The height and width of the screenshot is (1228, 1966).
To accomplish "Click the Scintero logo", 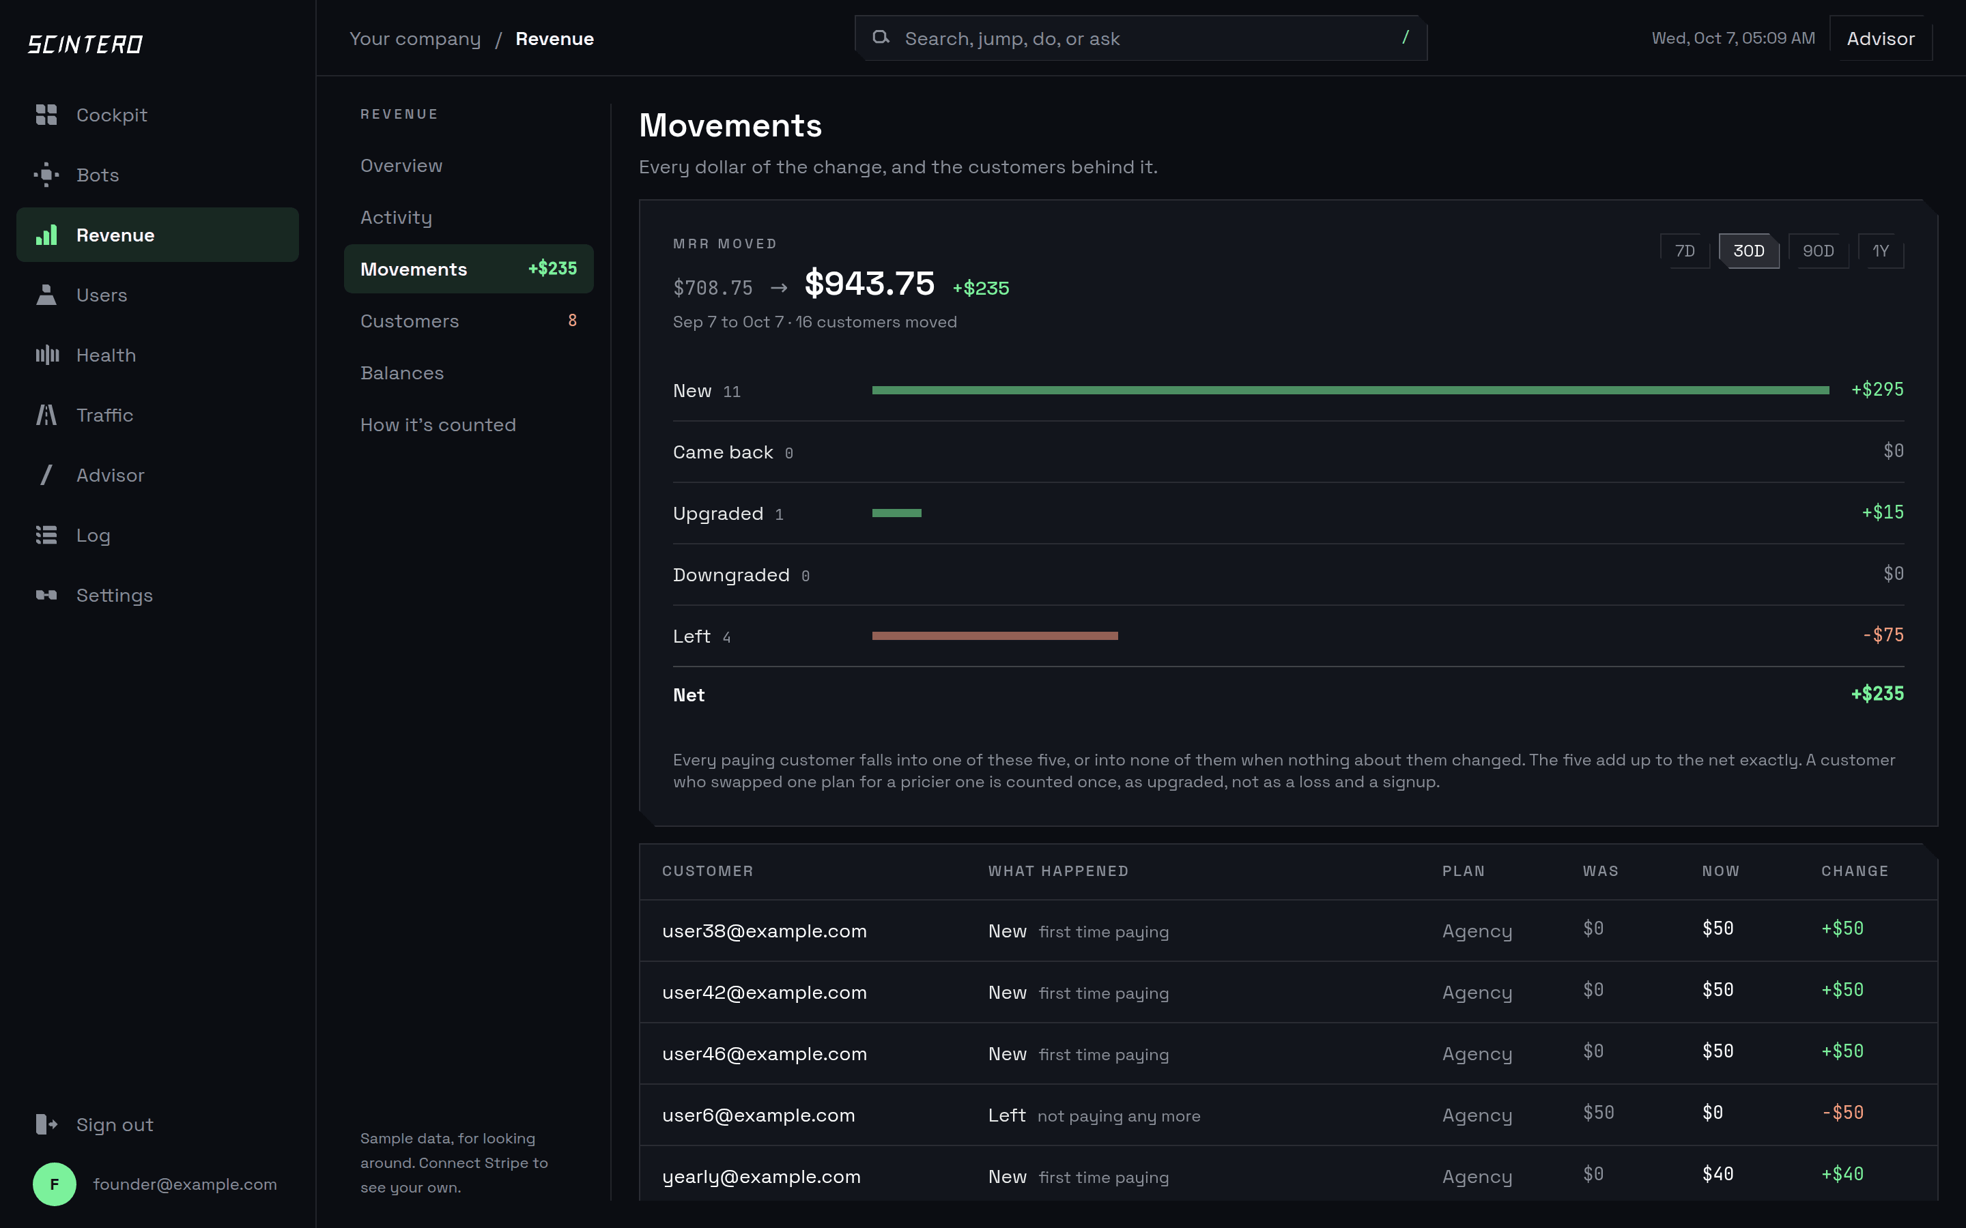I will (x=85, y=44).
